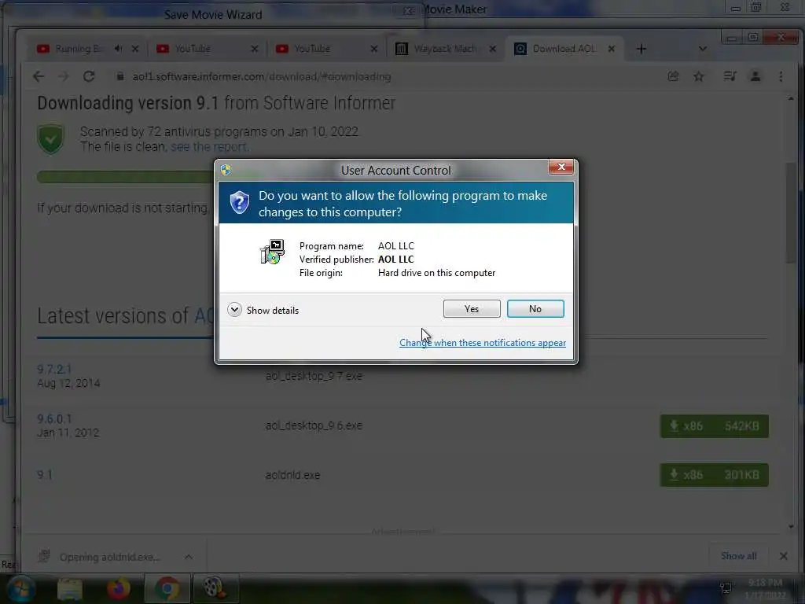Download x86 301KB for aoldnld.exe
805x604 pixels.
click(714, 475)
